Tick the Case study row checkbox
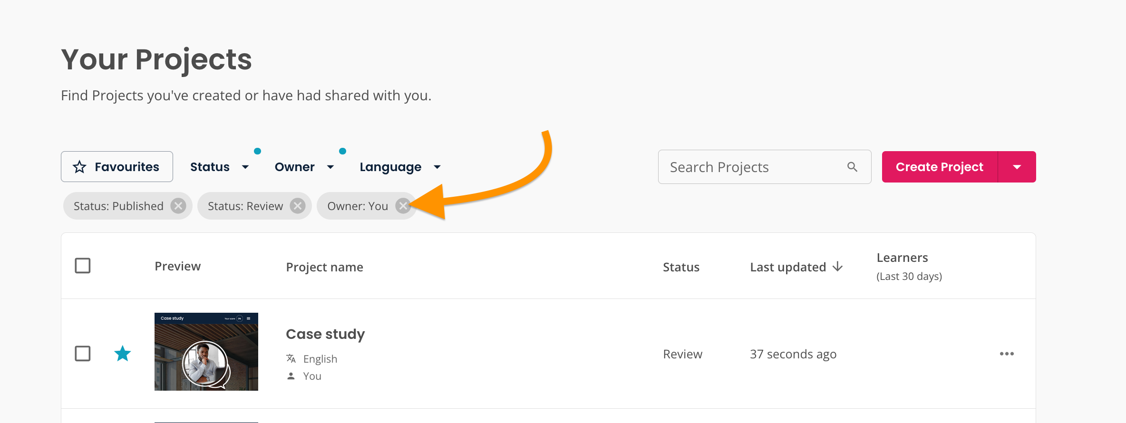Screen dimensions: 1126x423 pos(83,354)
